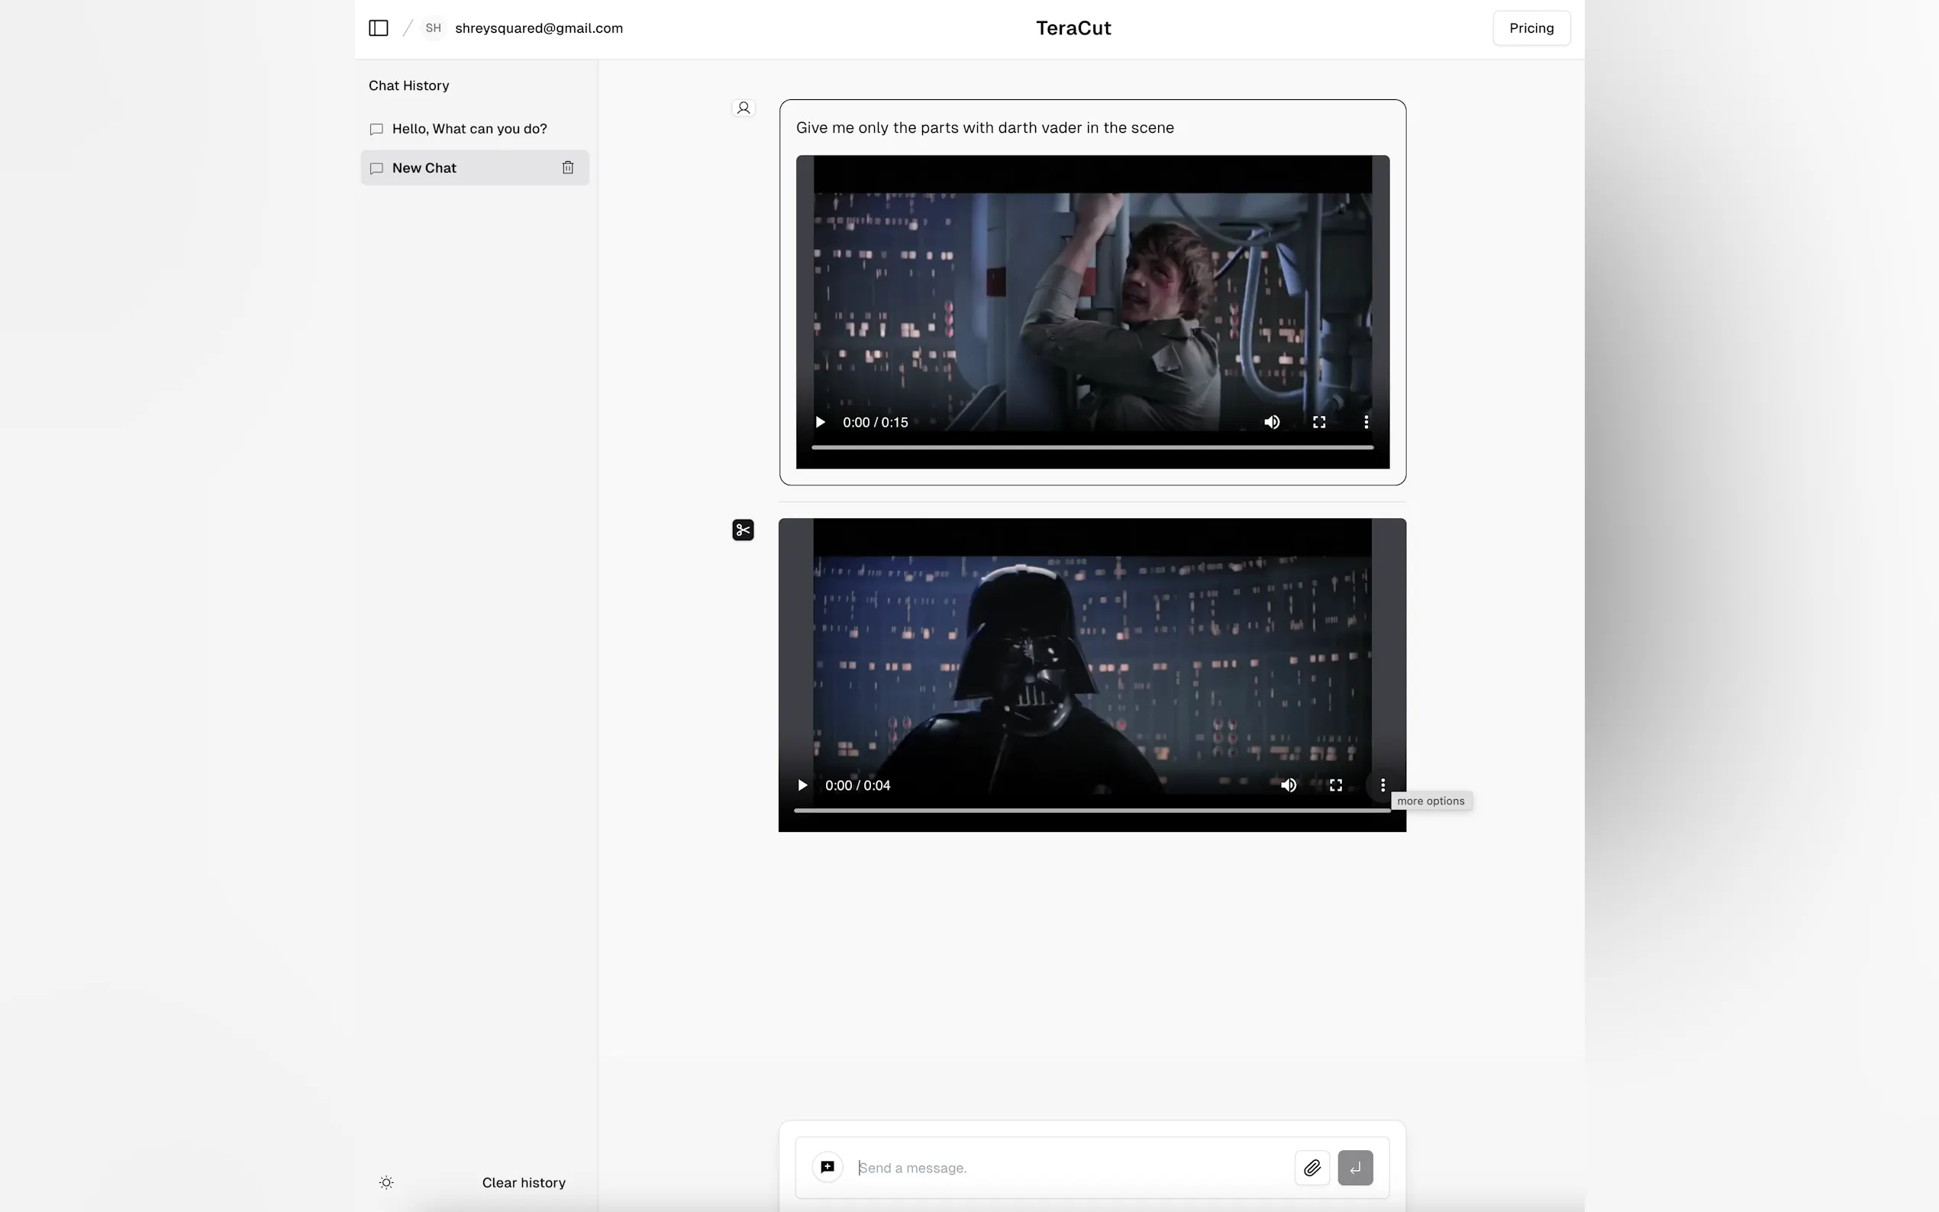Click Clear history
Image resolution: width=1939 pixels, height=1212 pixels.
click(x=524, y=1182)
